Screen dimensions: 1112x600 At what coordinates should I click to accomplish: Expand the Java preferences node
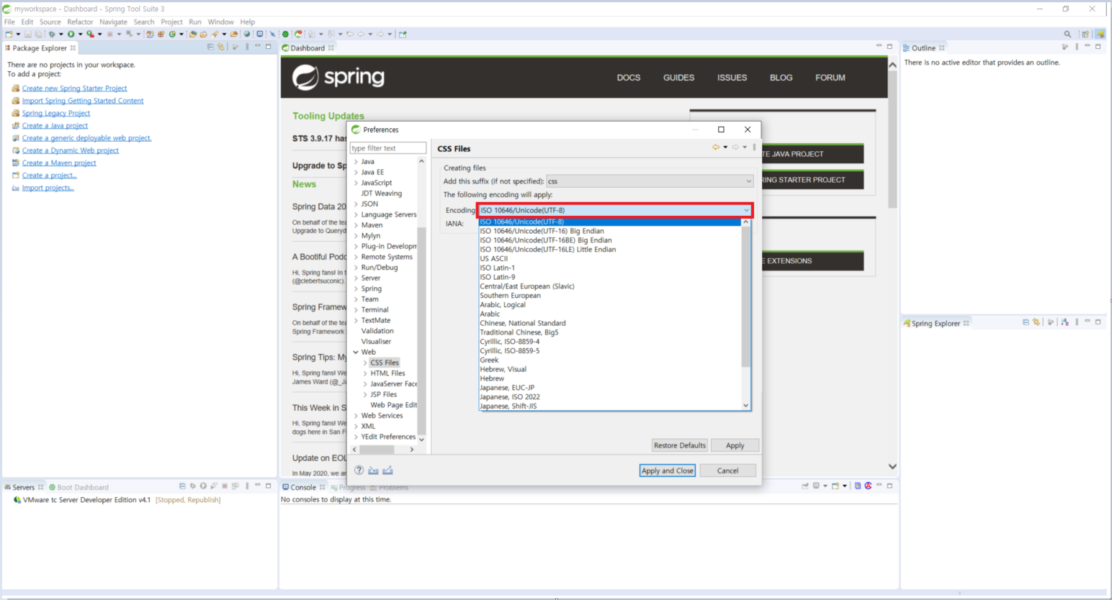356,162
